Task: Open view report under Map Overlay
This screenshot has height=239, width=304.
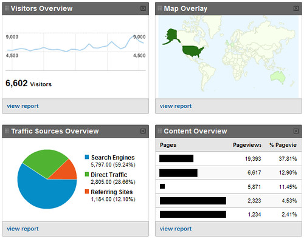Action: click(x=176, y=106)
